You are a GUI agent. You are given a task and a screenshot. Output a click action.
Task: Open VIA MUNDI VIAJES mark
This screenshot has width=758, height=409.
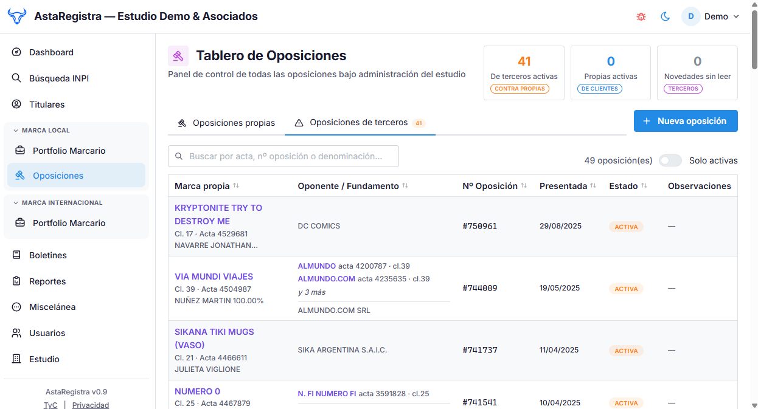pos(214,277)
